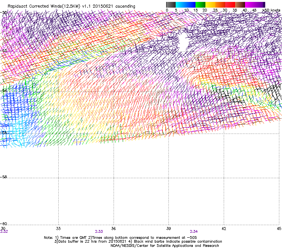Click the '33' longitude axis label
This screenshot has height=248, width=282.
[x=58, y=229]
